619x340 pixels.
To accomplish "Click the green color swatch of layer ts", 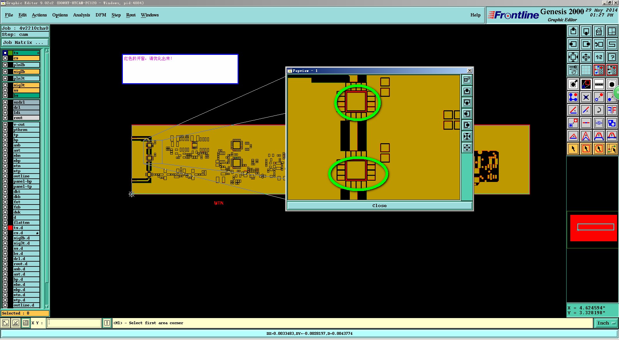I will 10,53.
